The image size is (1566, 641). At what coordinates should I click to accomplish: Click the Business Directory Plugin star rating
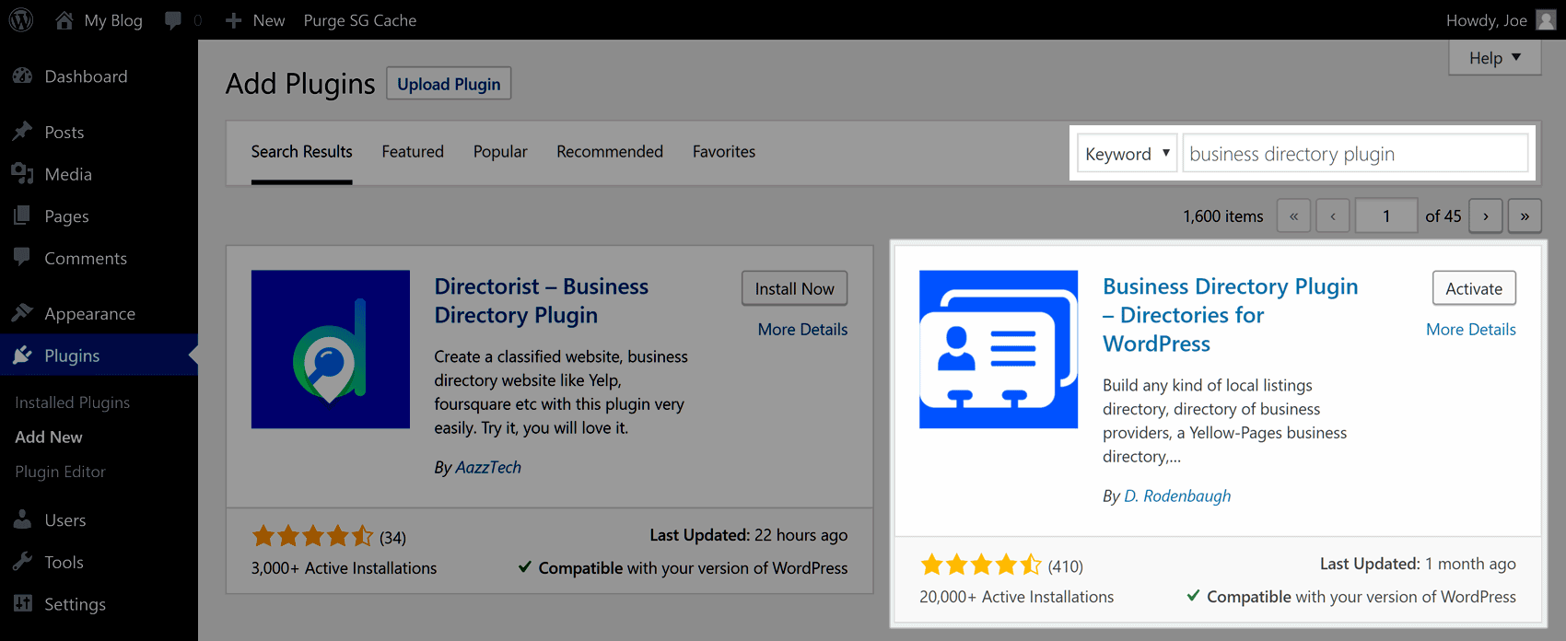(981, 565)
